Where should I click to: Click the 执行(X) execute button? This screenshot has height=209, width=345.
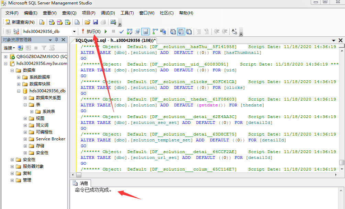click(91, 32)
